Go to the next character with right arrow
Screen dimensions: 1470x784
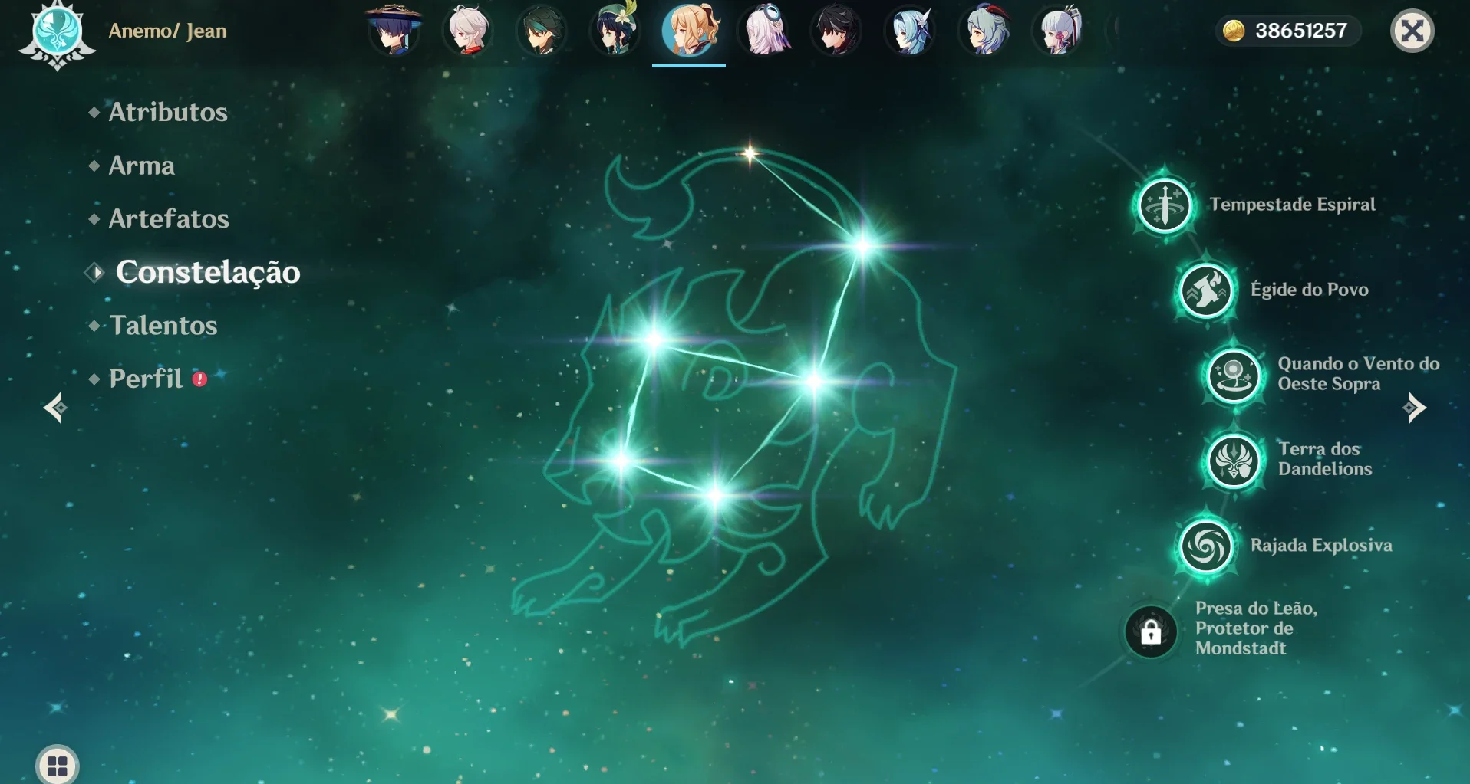[x=1414, y=408]
